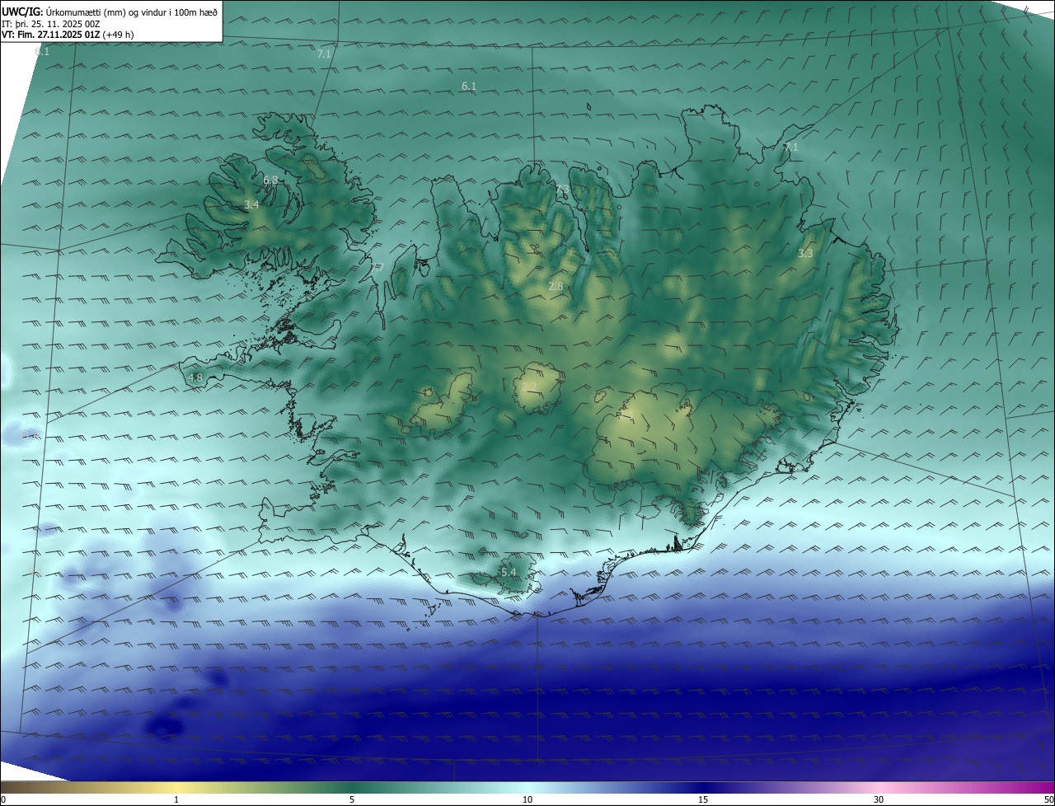Pick the pink colorbar segment above 30
The image size is (1055, 806).
coord(879,787)
